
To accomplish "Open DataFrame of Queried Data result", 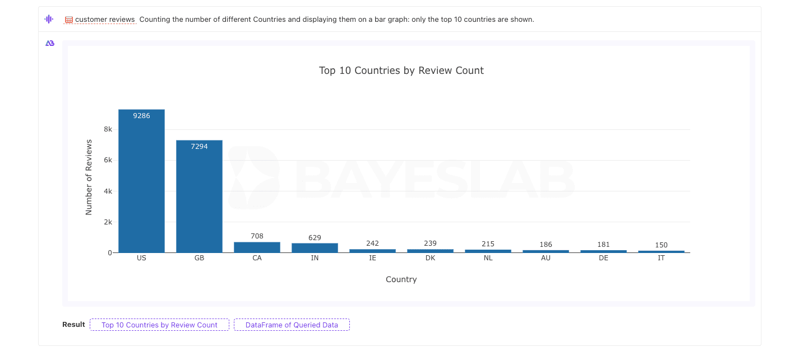I will [x=292, y=325].
